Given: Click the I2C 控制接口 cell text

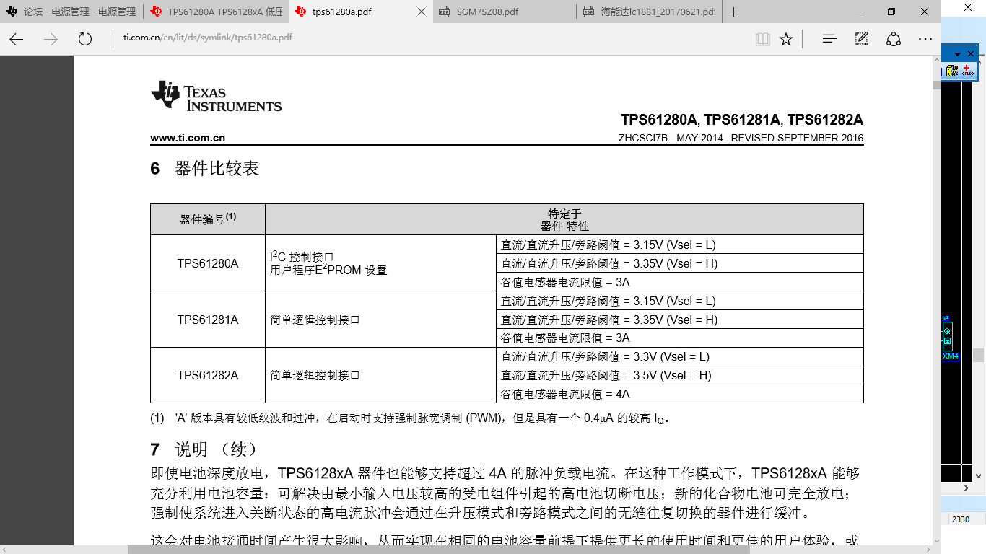Looking at the screenshot, I should pyautogui.click(x=302, y=256).
